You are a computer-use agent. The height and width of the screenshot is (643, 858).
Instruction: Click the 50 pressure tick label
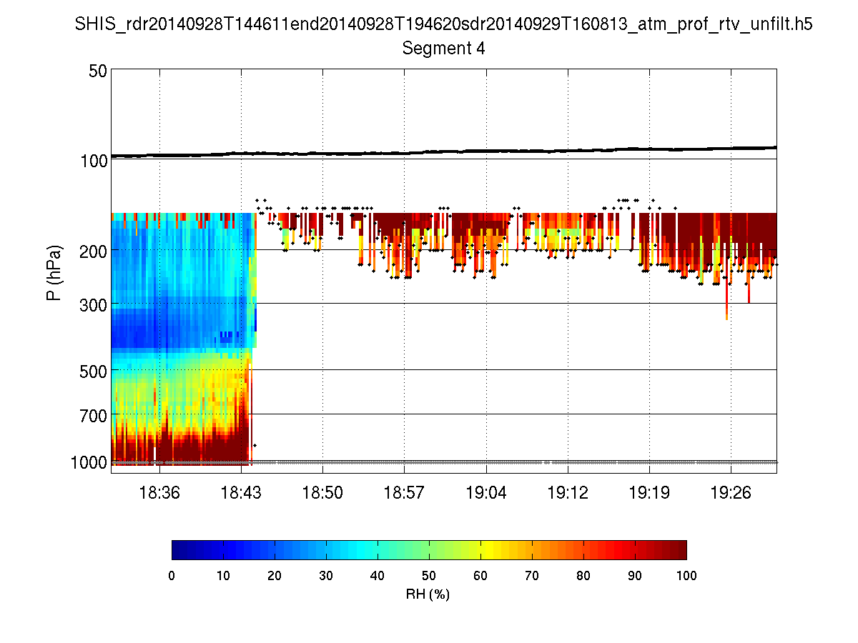pos(98,71)
